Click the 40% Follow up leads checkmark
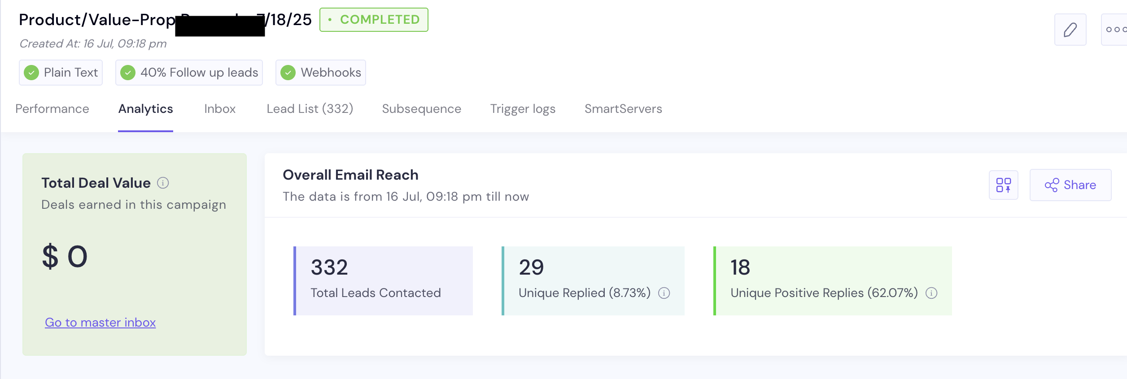The height and width of the screenshot is (379, 1127). (128, 73)
